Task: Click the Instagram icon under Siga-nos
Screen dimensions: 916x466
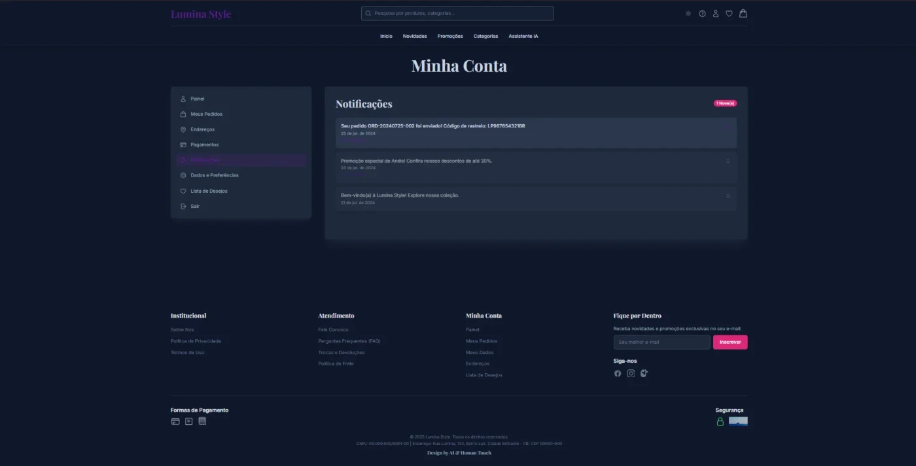Action: pos(631,373)
